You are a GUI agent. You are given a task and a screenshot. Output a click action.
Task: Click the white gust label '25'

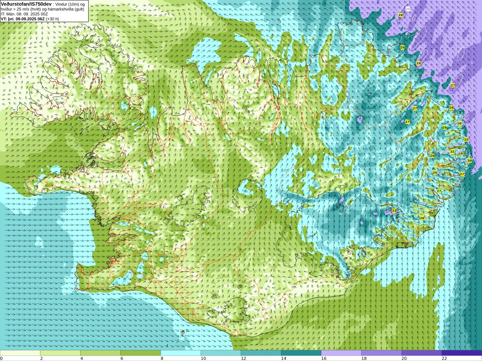[407, 8]
